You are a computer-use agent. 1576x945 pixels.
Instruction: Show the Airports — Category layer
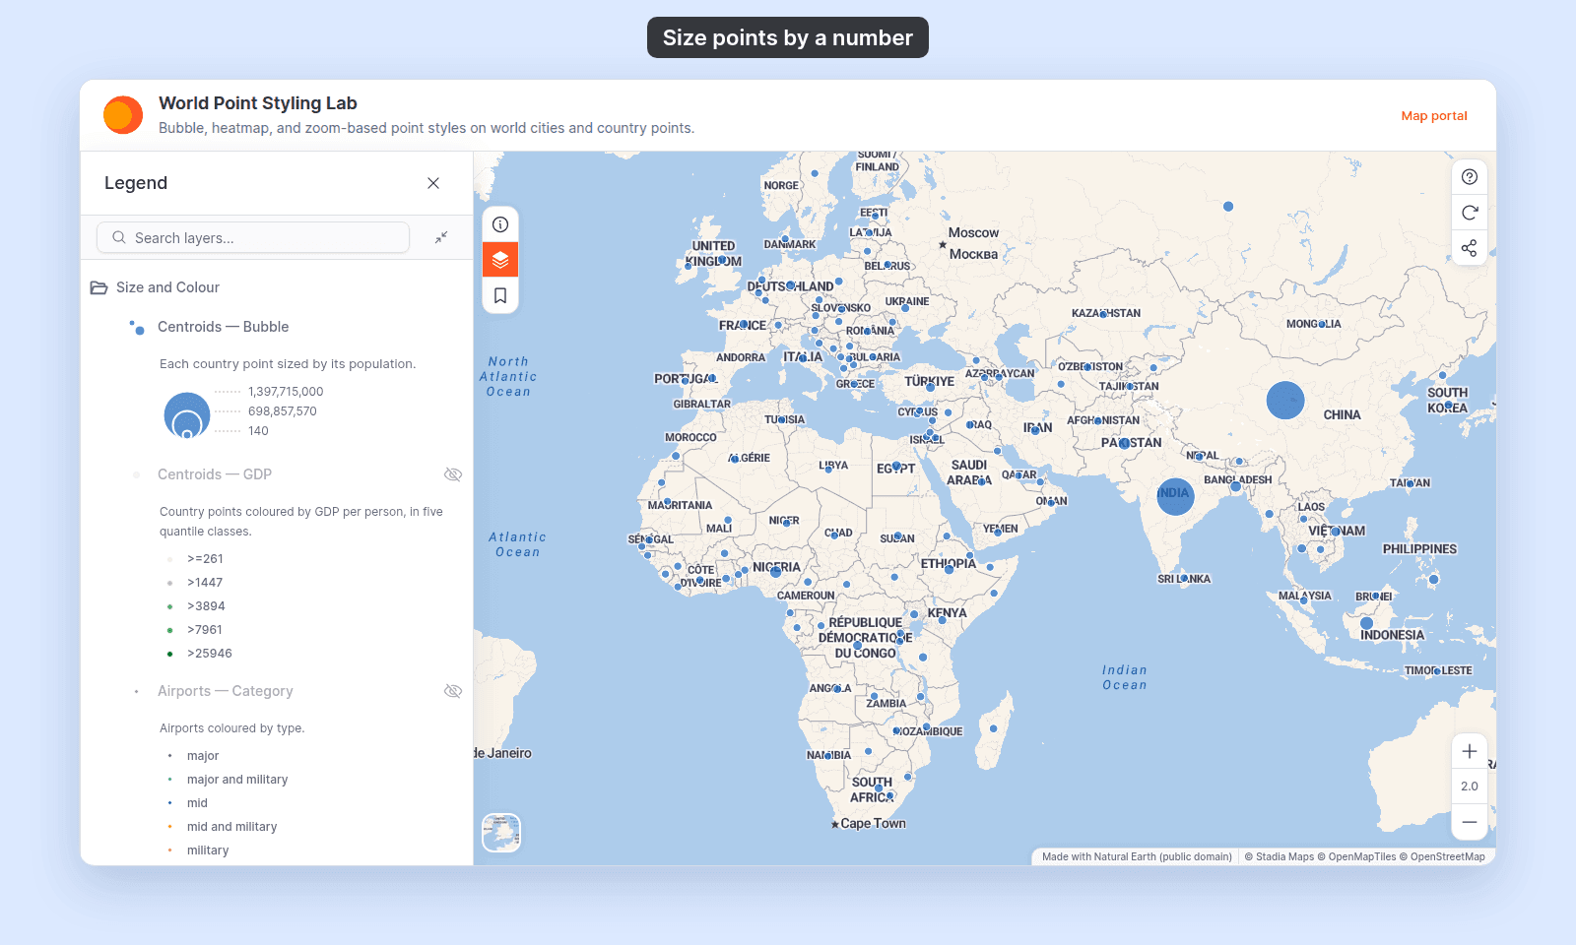click(453, 691)
